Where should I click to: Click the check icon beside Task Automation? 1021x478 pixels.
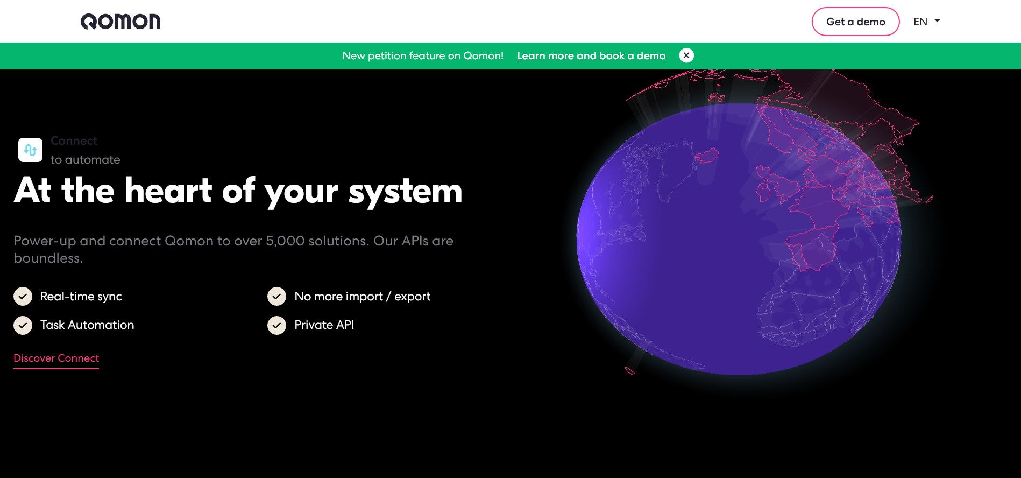[x=23, y=325]
